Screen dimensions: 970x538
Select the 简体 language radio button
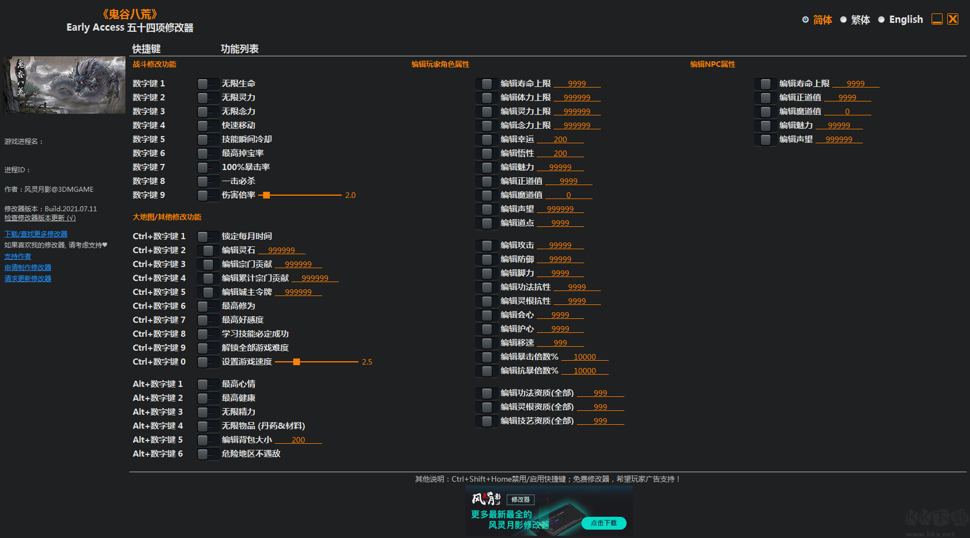point(806,20)
